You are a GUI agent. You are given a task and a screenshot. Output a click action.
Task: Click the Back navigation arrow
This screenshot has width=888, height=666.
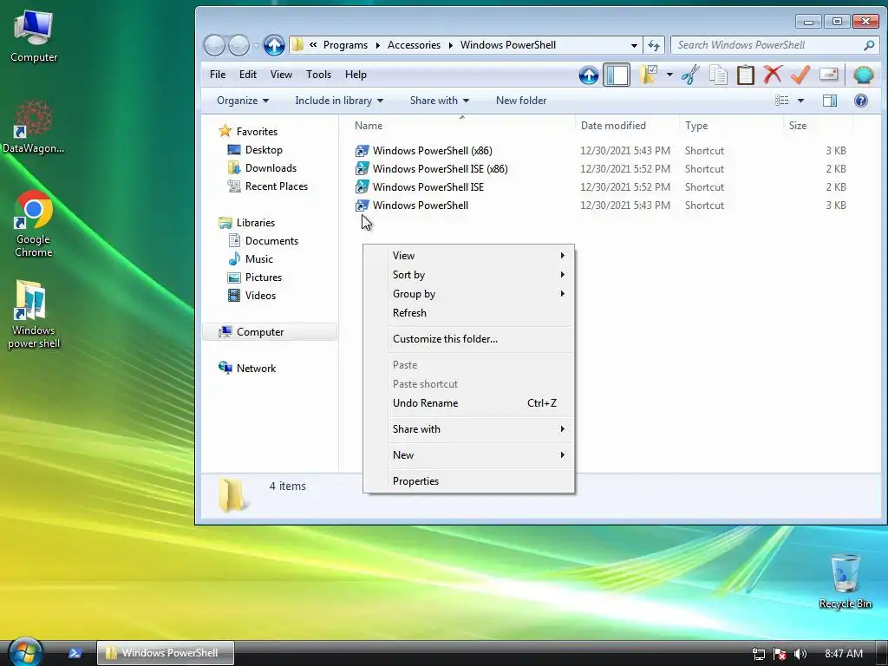click(x=215, y=45)
